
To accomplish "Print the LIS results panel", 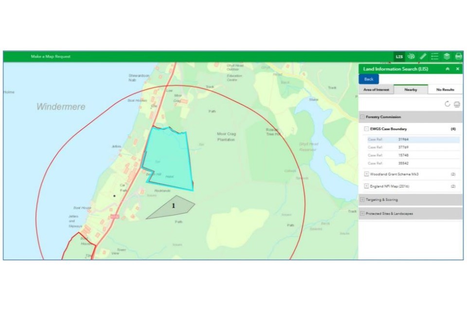I will pos(457,104).
